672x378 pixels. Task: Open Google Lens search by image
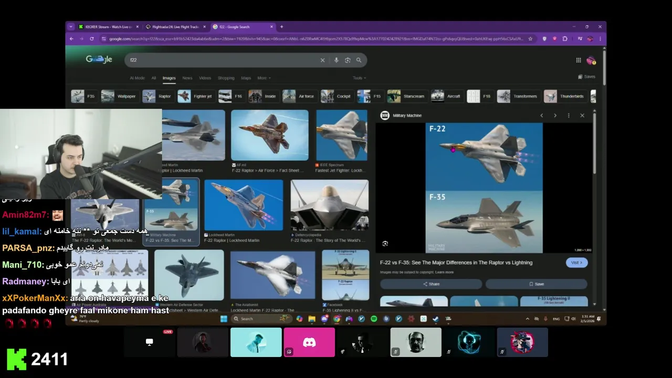[348, 60]
